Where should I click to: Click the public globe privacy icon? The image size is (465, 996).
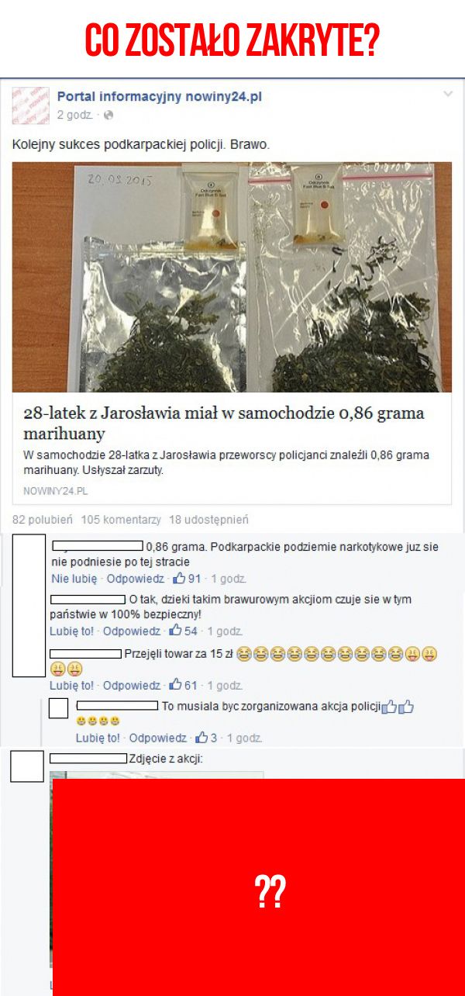108,115
